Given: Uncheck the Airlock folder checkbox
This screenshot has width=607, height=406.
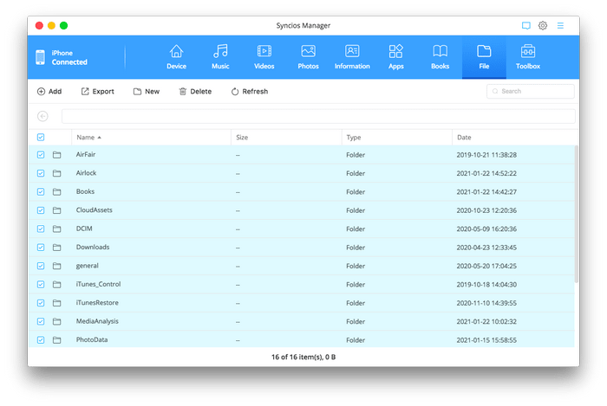Looking at the screenshot, I should click(41, 173).
